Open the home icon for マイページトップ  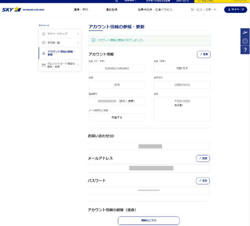(43, 34)
